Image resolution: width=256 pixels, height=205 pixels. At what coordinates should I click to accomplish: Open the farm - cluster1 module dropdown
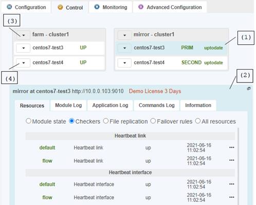(x=24, y=35)
